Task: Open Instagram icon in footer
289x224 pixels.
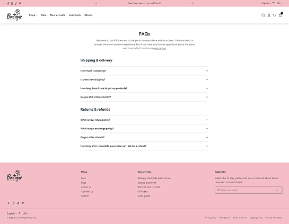Action: (x=13, y=203)
